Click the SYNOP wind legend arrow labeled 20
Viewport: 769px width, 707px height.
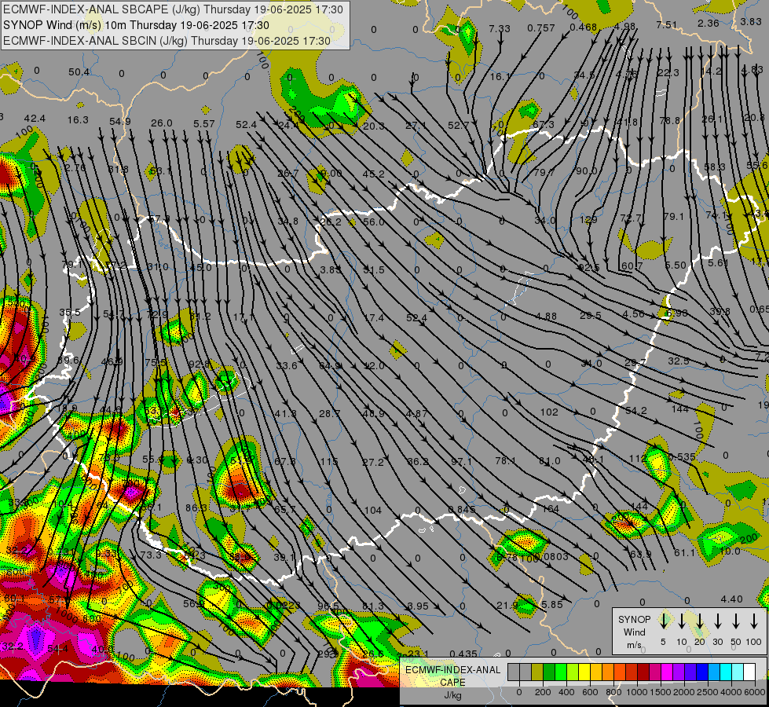(x=700, y=621)
